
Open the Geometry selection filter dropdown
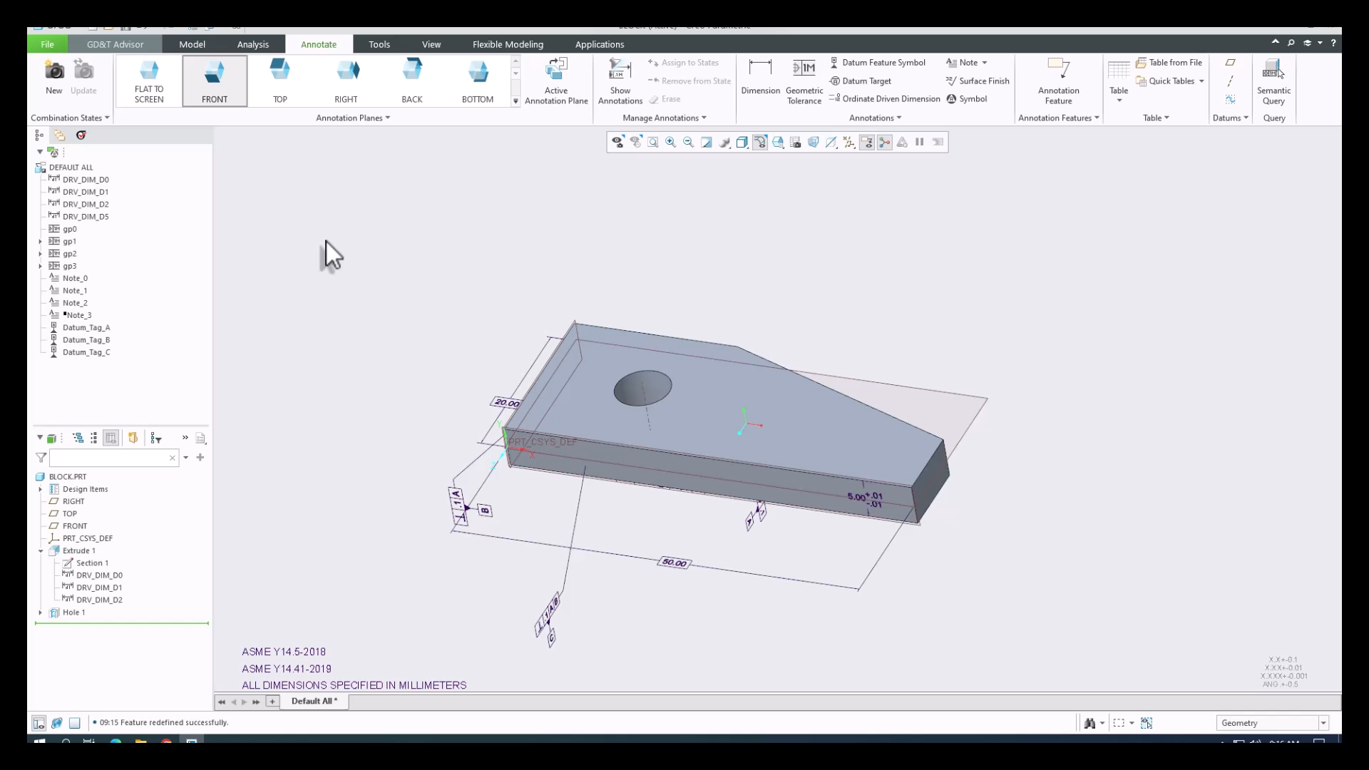pos(1323,723)
